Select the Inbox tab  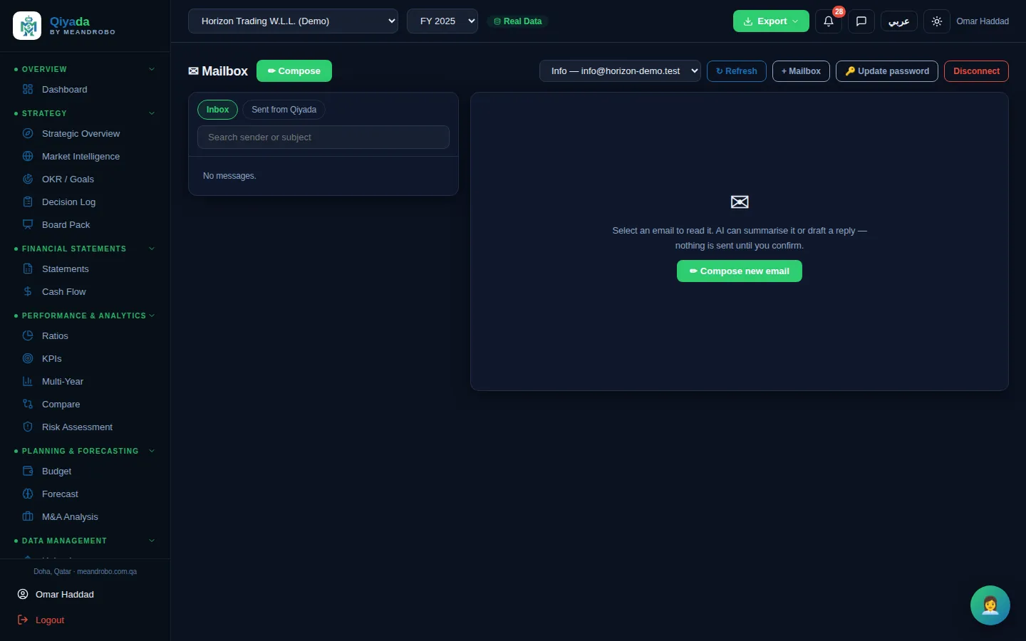(x=217, y=110)
